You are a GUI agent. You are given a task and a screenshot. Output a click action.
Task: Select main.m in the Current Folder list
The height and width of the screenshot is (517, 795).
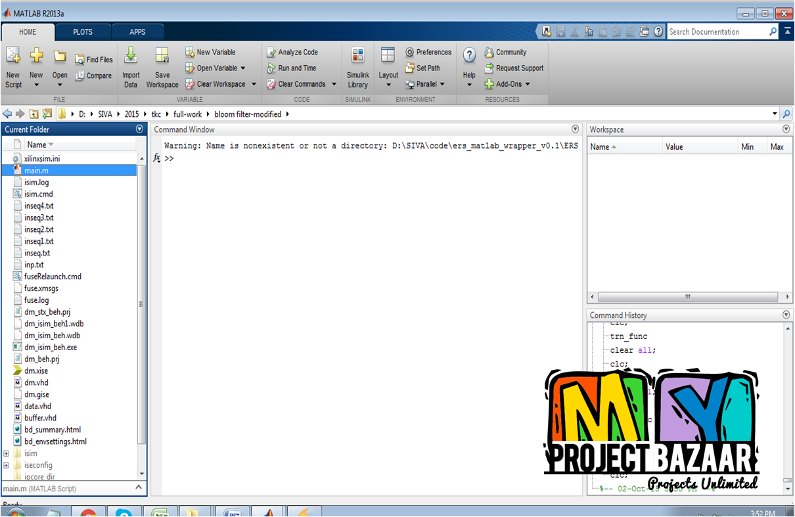[x=69, y=171]
